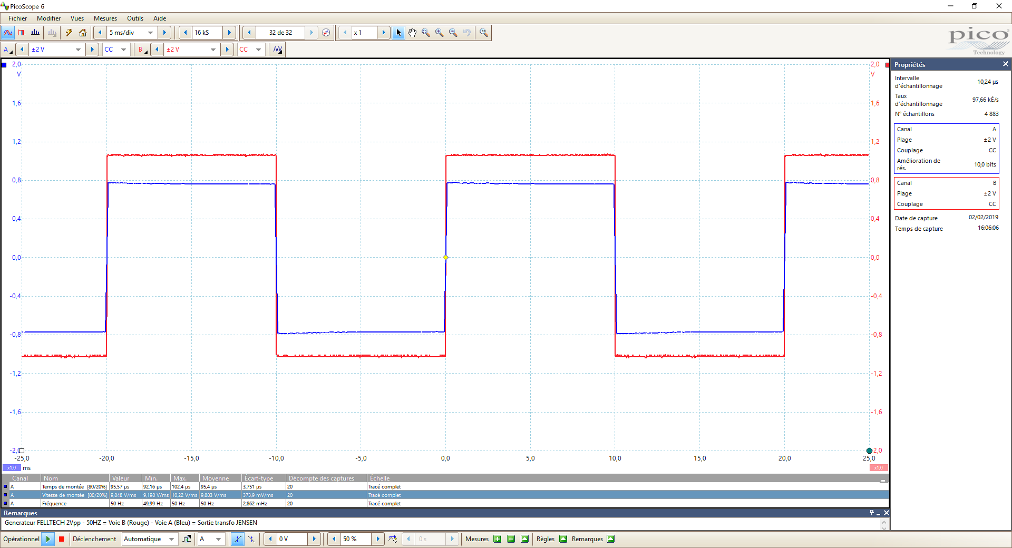Click the trigger delay enable icon

(393, 539)
